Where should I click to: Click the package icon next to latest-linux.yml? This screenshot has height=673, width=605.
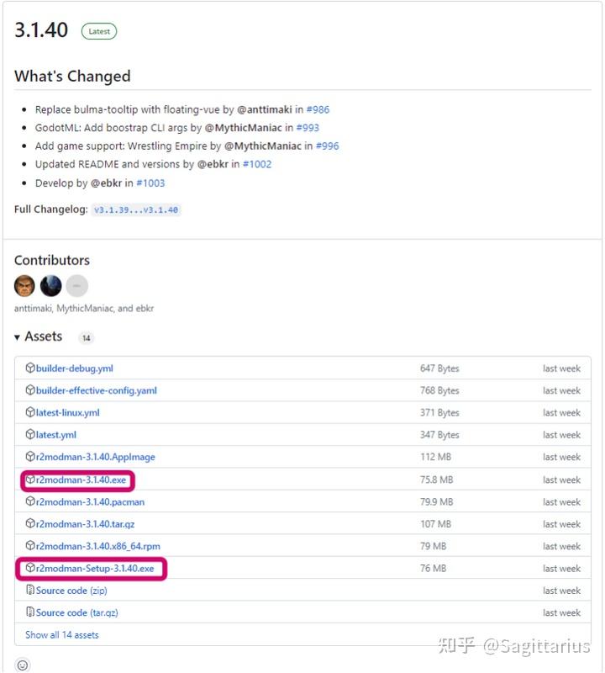point(30,413)
